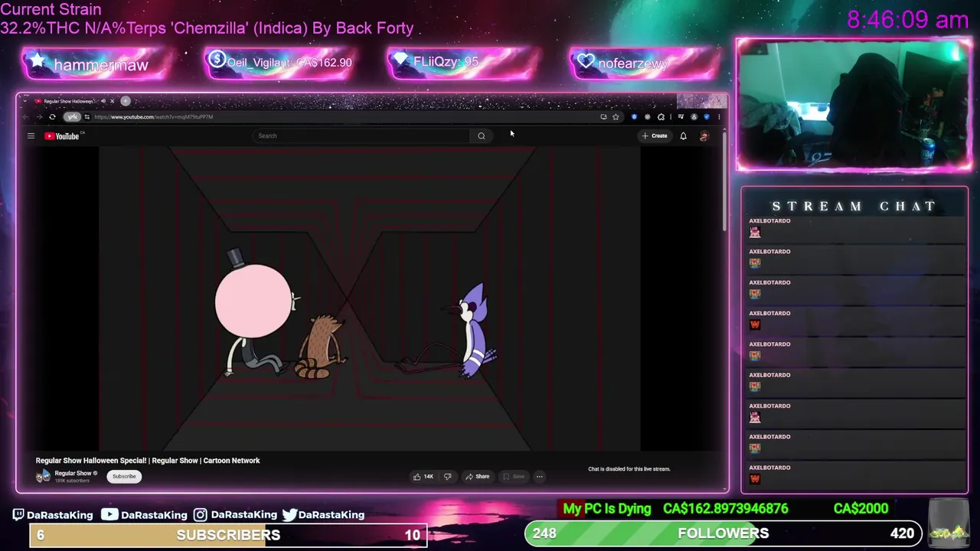Click the nofearzewy subscriber badge
Screen dimensions: 980x551
tap(644, 64)
